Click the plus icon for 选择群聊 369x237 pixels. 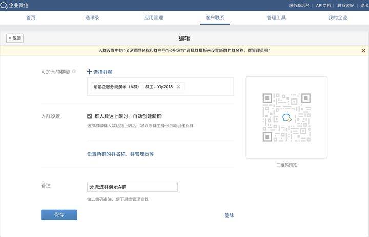[x=89, y=72]
